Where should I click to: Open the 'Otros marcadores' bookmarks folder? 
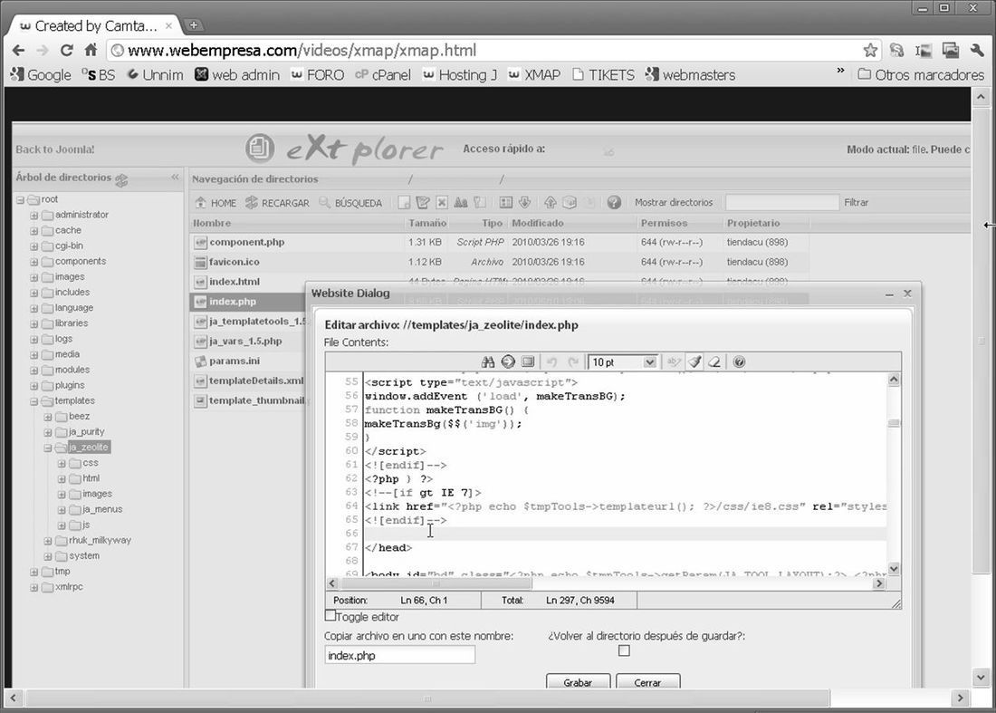pos(921,75)
